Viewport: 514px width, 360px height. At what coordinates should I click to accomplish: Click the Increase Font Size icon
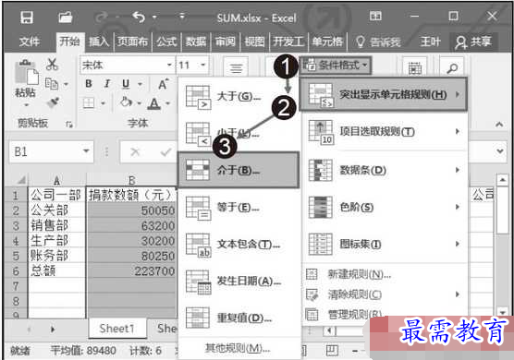(164, 84)
